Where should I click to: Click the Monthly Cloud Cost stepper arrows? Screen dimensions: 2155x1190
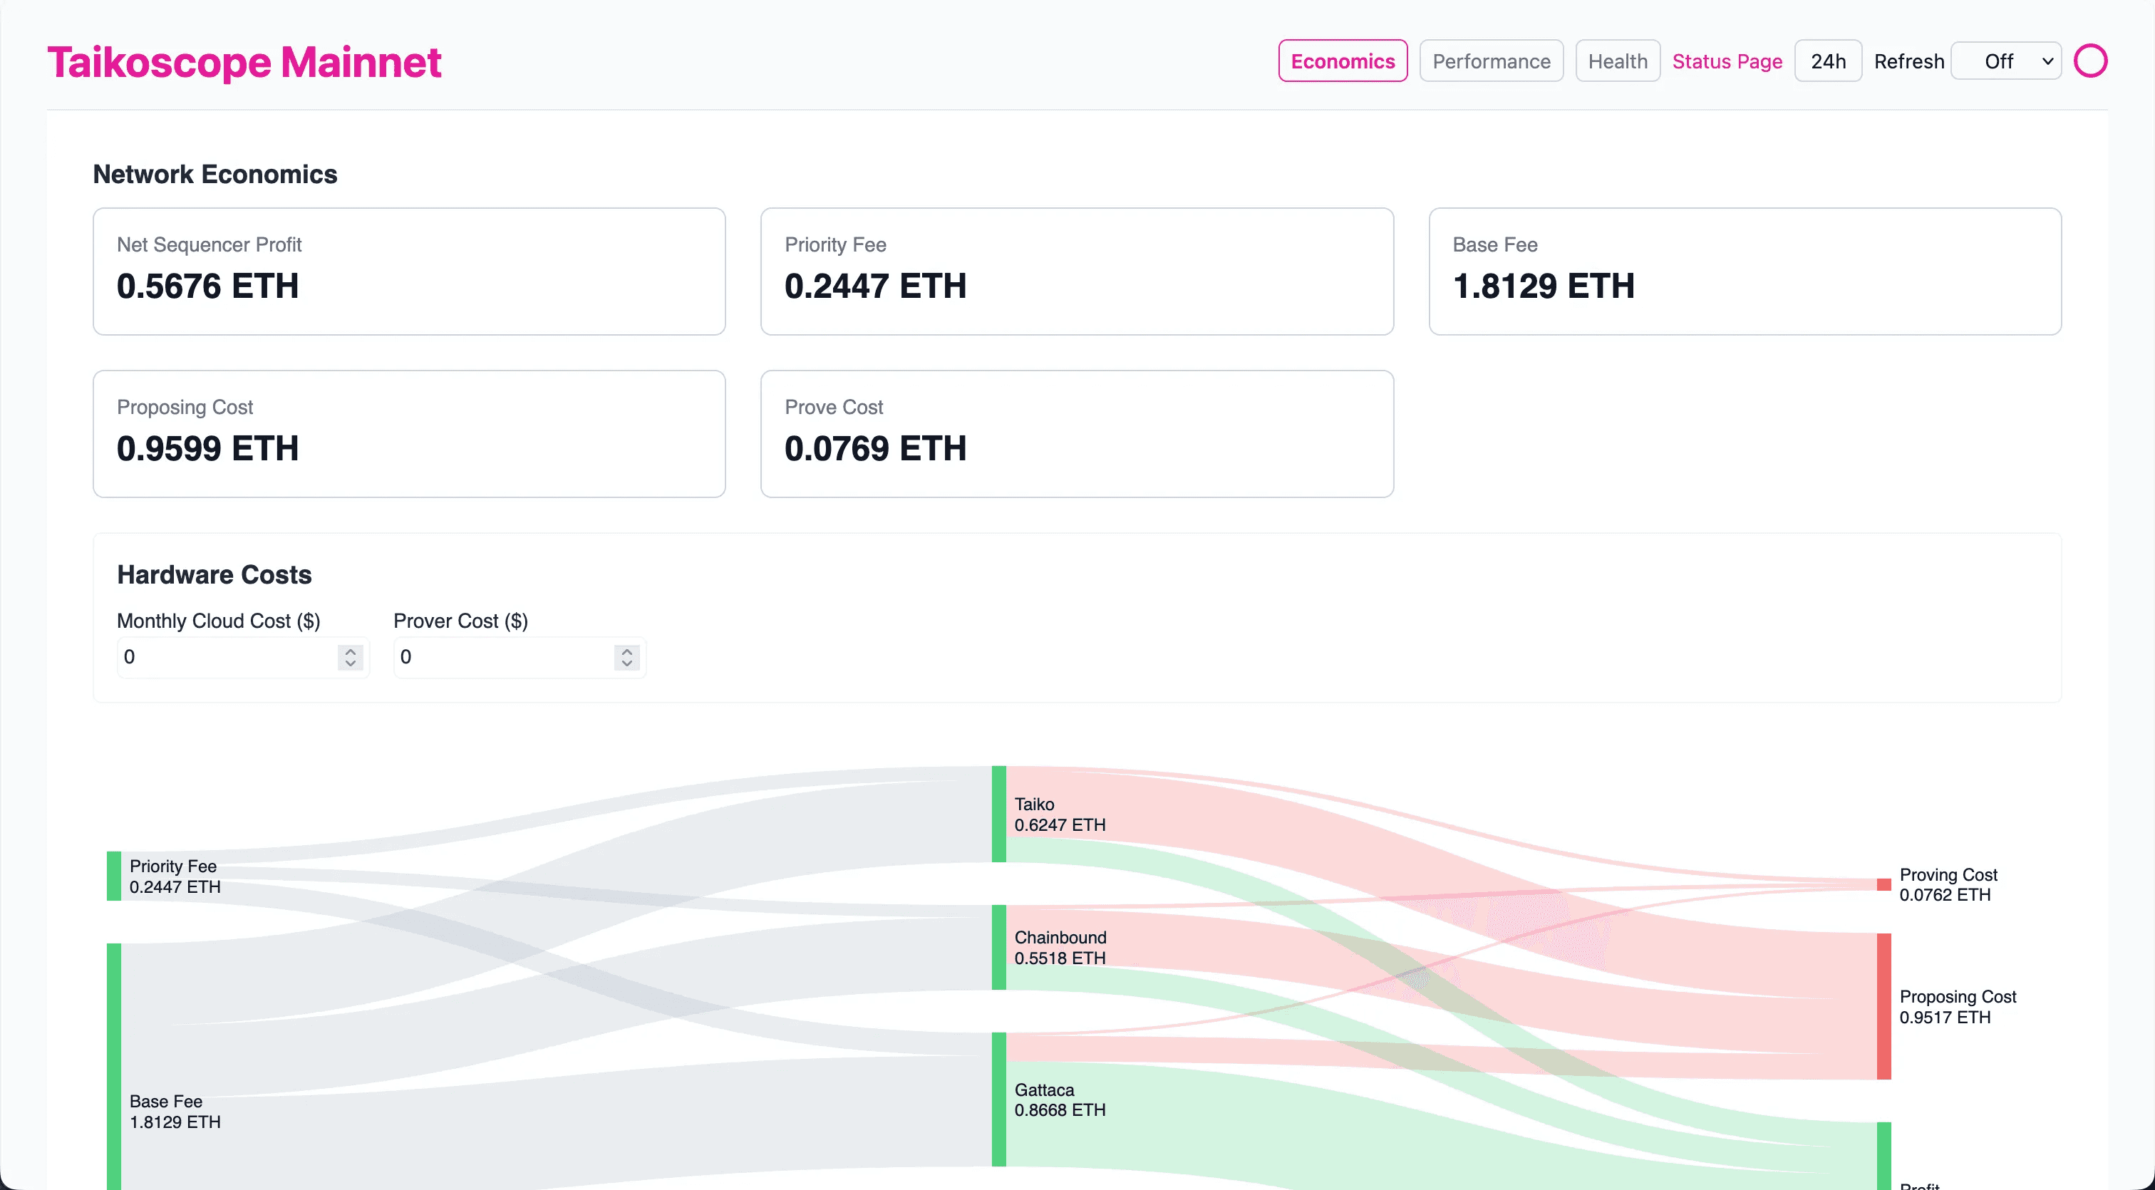pos(351,657)
